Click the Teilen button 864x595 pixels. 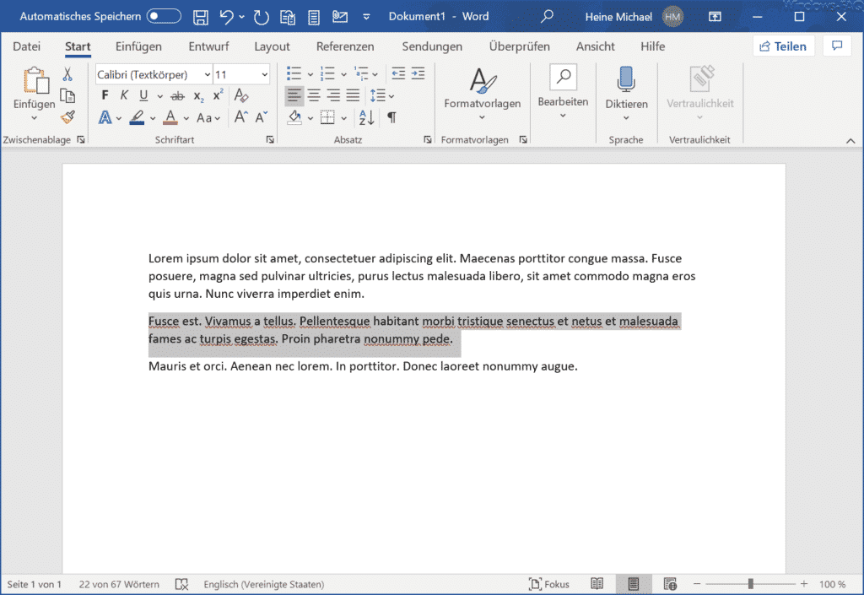[x=783, y=46]
